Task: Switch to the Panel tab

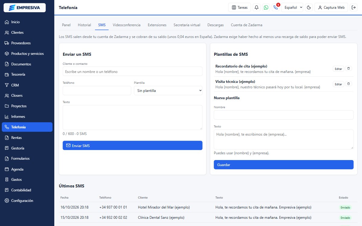Action: (66, 25)
